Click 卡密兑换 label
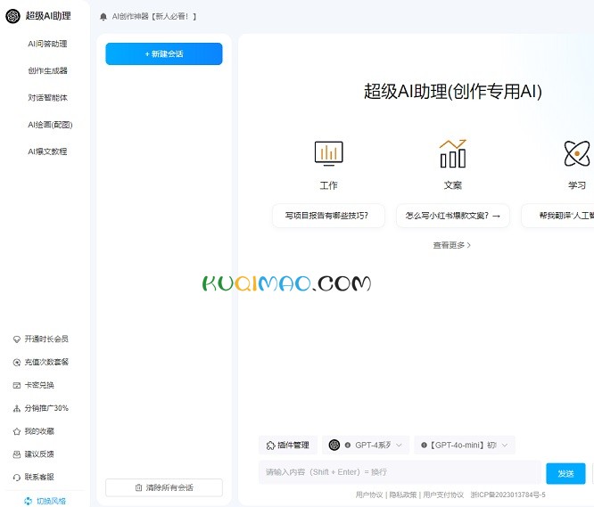 coord(39,385)
